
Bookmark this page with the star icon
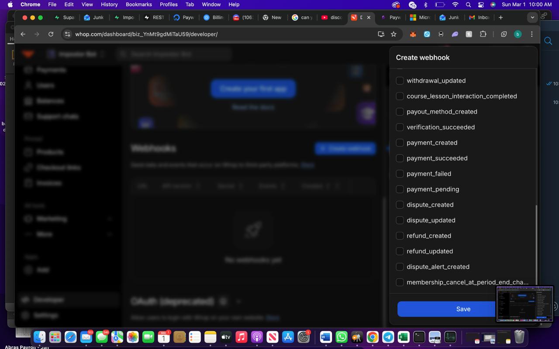click(x=393, y=34)
